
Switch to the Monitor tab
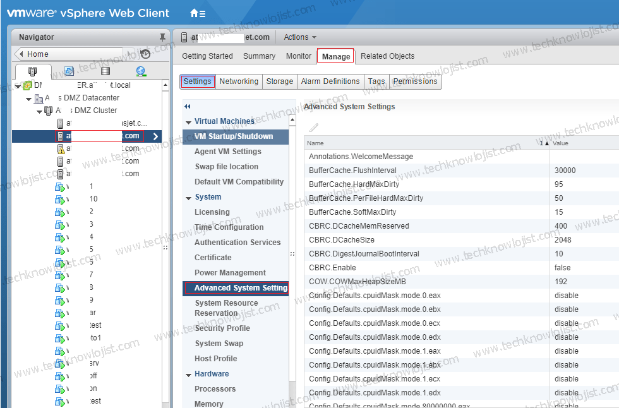[298, 56]
